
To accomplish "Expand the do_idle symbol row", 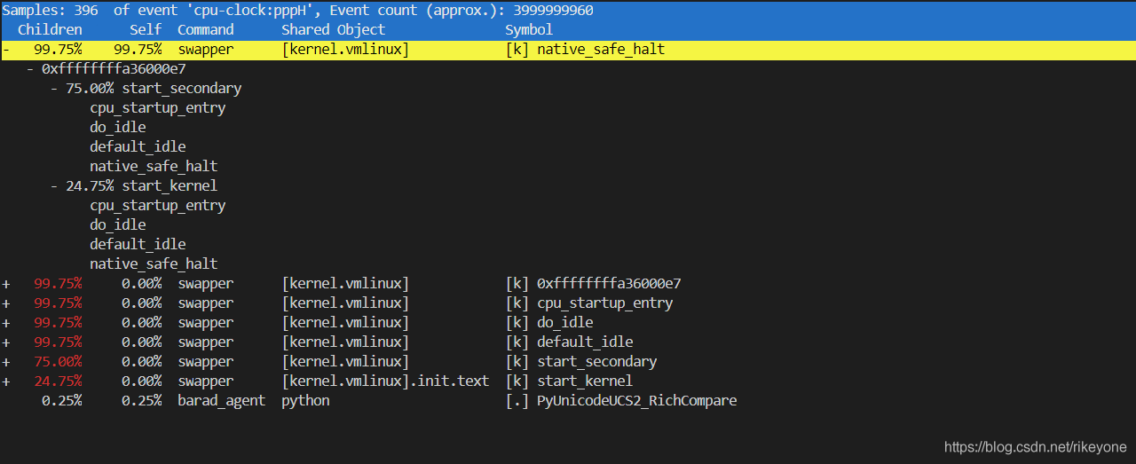I will pos(5,323).
